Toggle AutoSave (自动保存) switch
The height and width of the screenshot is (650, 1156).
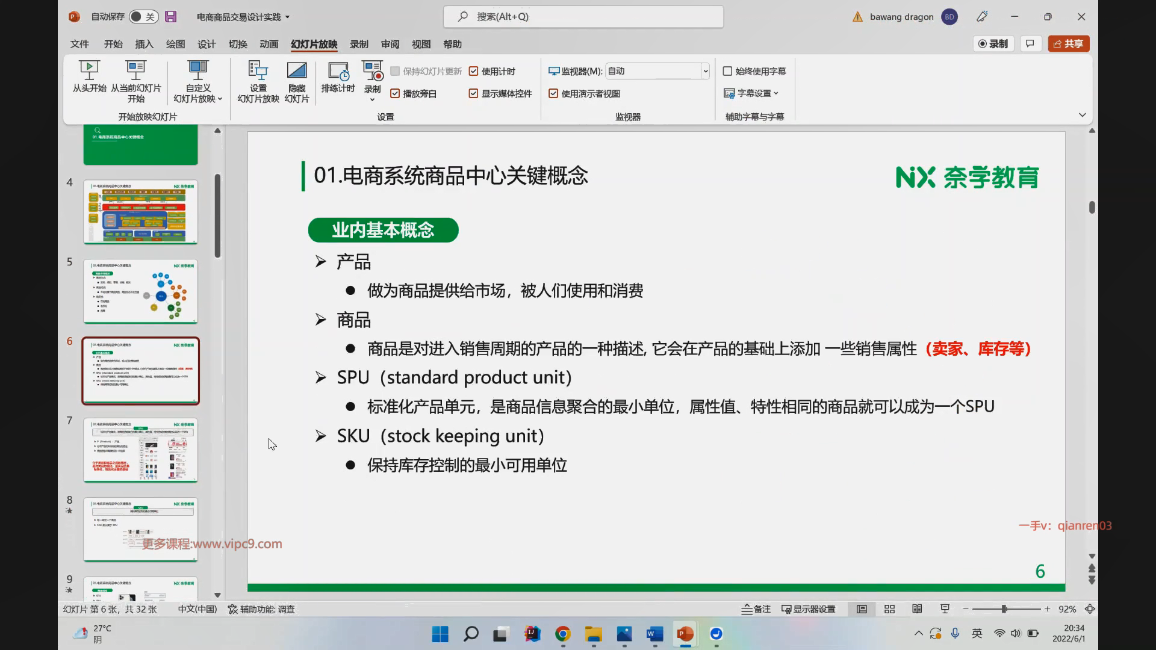point(143,17)
